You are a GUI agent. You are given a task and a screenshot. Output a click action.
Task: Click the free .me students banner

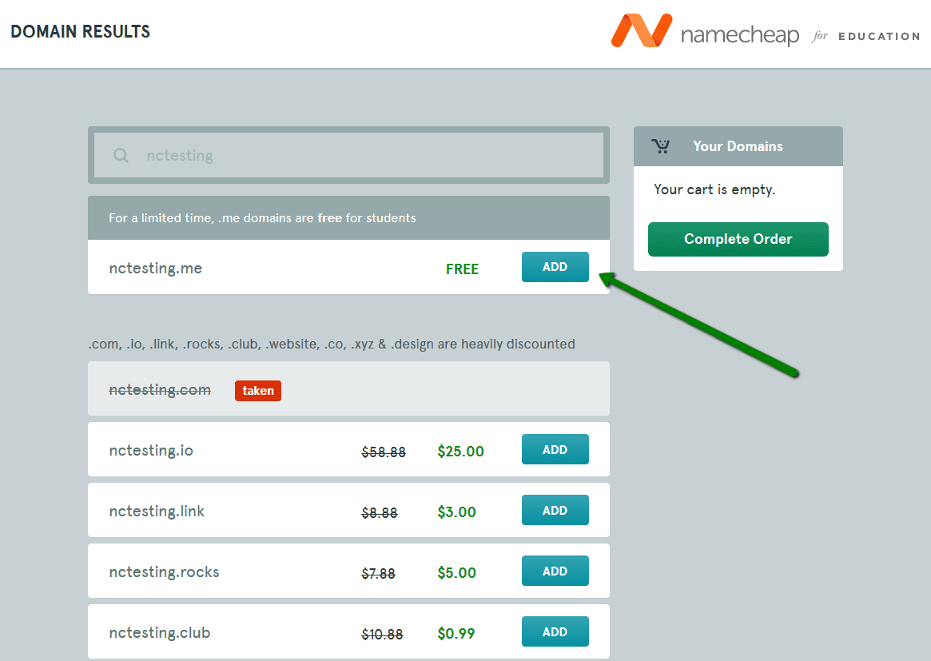coord(348,217)
